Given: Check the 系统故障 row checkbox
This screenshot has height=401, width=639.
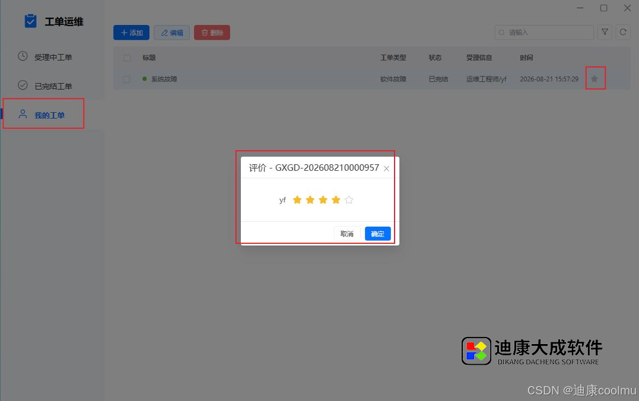Looking at the screenshot, I should (x=126, y=79).
